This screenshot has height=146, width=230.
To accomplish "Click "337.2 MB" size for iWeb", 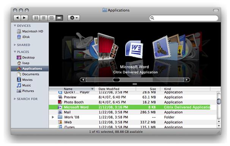I will (148, 122).
